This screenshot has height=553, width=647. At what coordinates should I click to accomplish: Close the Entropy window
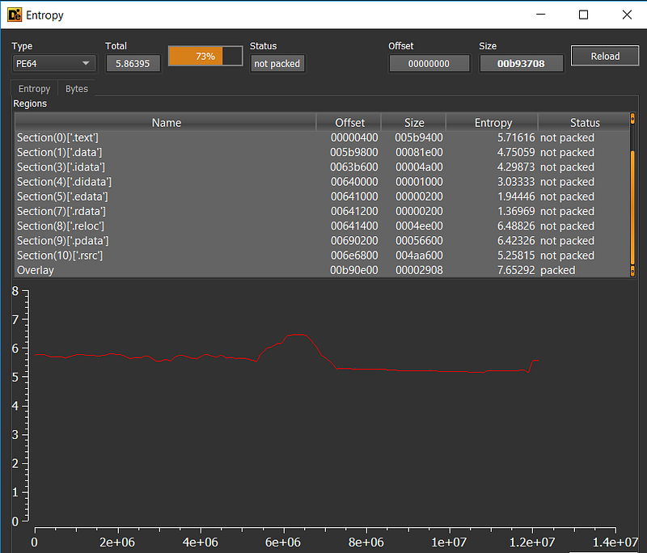(627, 15)
